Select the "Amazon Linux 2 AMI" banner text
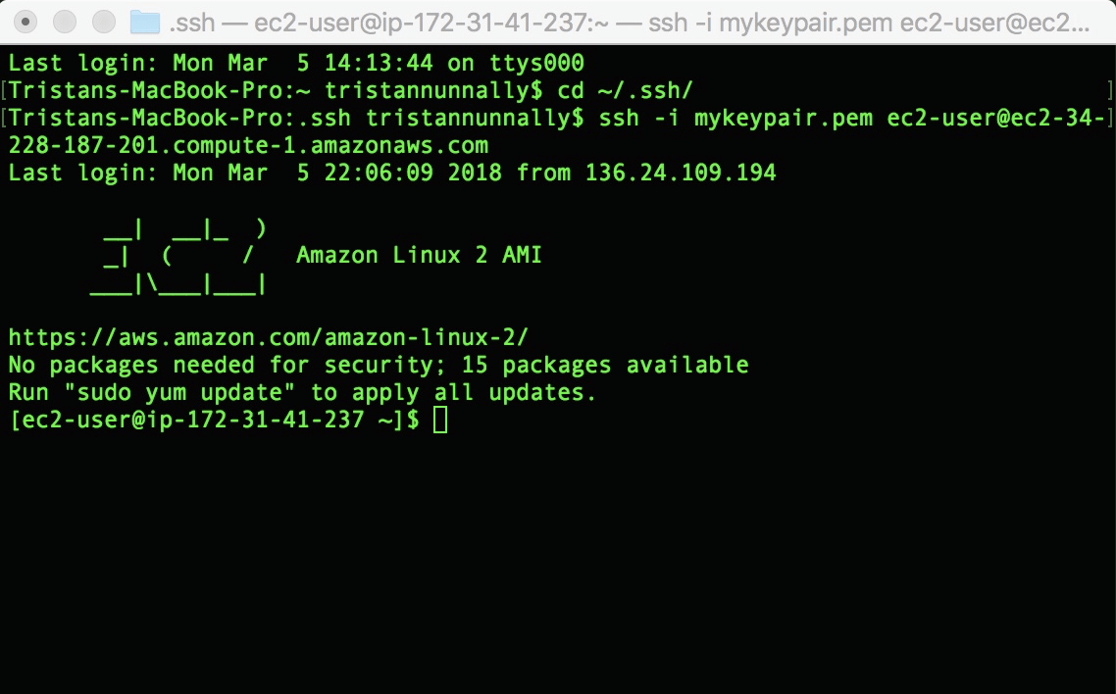 point(419,255)
